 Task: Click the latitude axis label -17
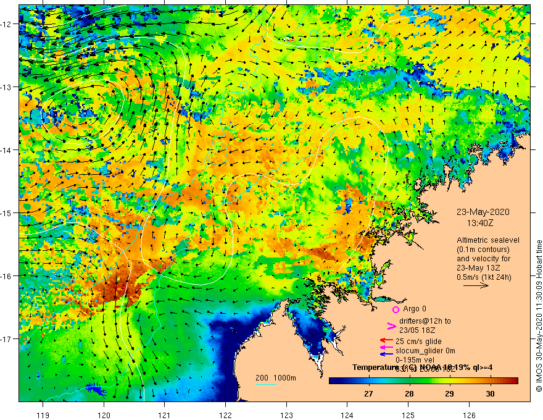(x=6, y=339)
